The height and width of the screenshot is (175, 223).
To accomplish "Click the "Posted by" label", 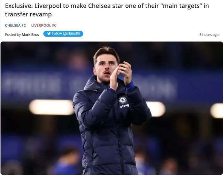I will 13,35.
